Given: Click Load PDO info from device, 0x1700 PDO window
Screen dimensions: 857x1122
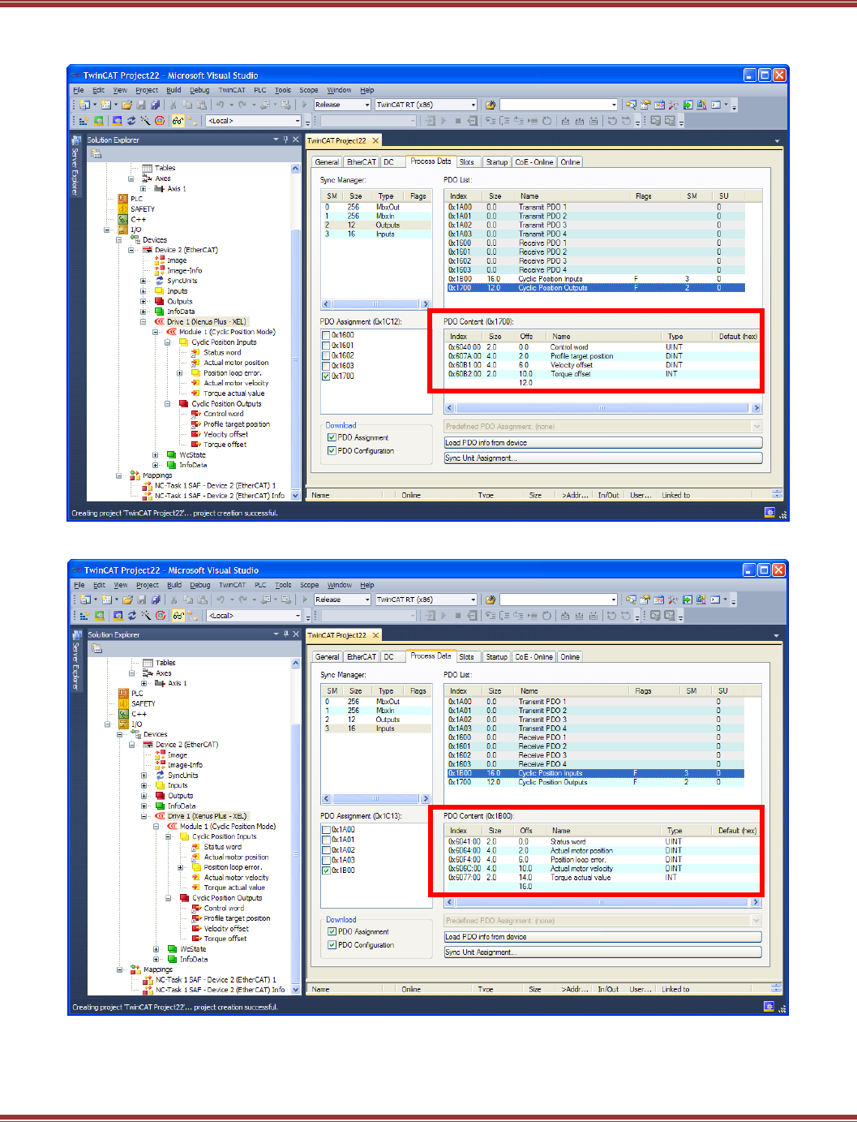Looking at the screenshot, I should coord(602,443).
